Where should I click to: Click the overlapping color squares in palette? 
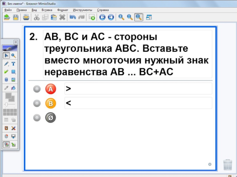point(10,97)
